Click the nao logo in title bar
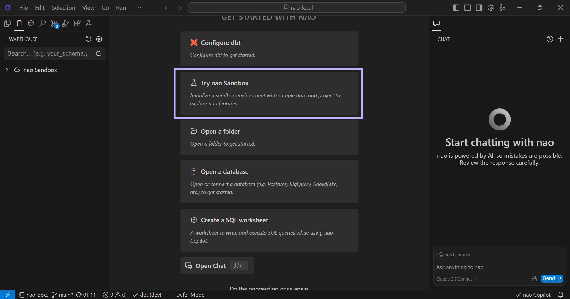The height and width of the screenshot is (299, 570). (x=8, y=8)
